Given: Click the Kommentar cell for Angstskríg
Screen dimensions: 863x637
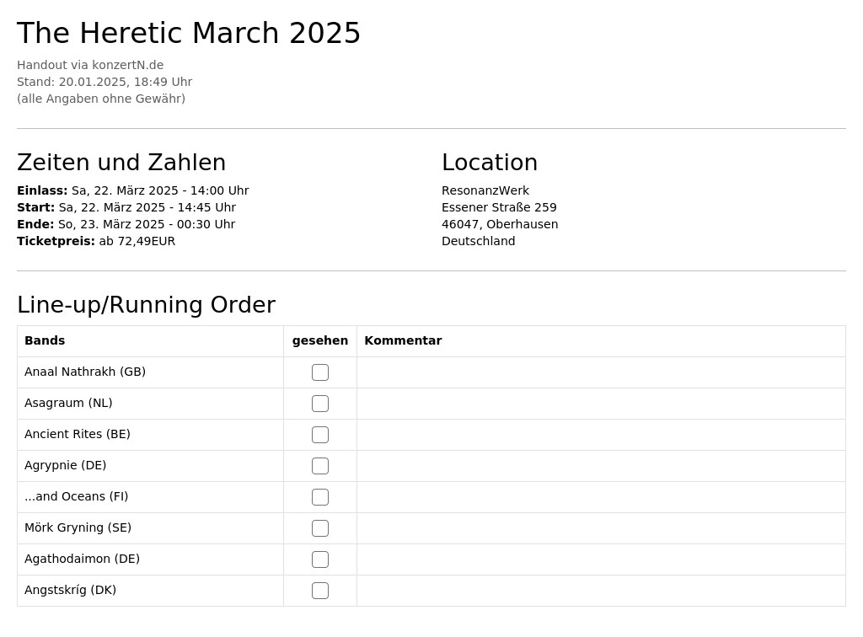Looking at the screenshot, I should coord(601,591).
